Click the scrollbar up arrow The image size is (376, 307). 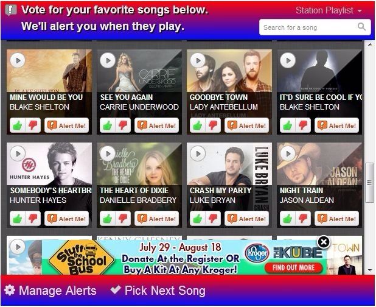tap(370, 44)
